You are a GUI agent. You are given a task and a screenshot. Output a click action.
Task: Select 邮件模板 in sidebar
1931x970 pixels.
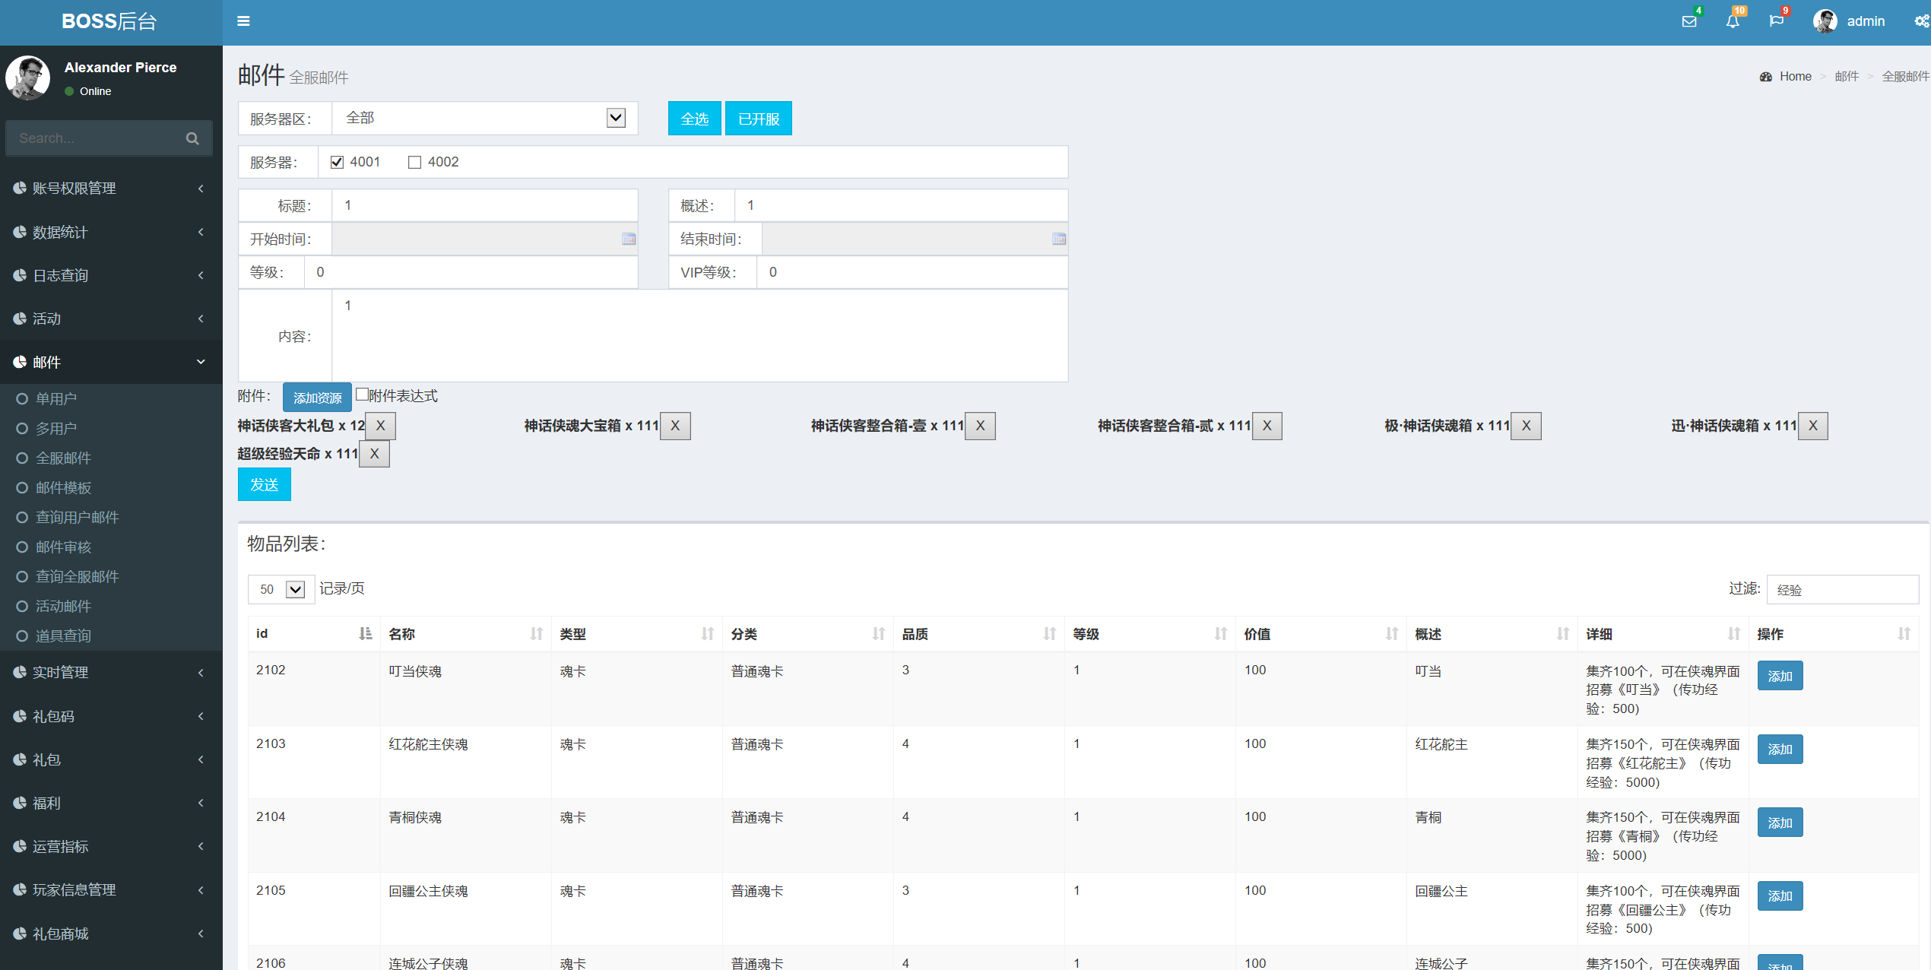(63, 487)
